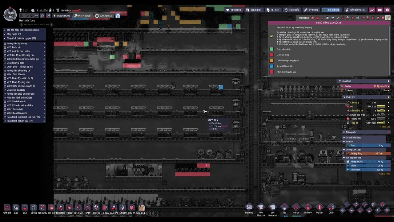
Task: Switch to the oxygen overlay icon
Action: (312, 18)
